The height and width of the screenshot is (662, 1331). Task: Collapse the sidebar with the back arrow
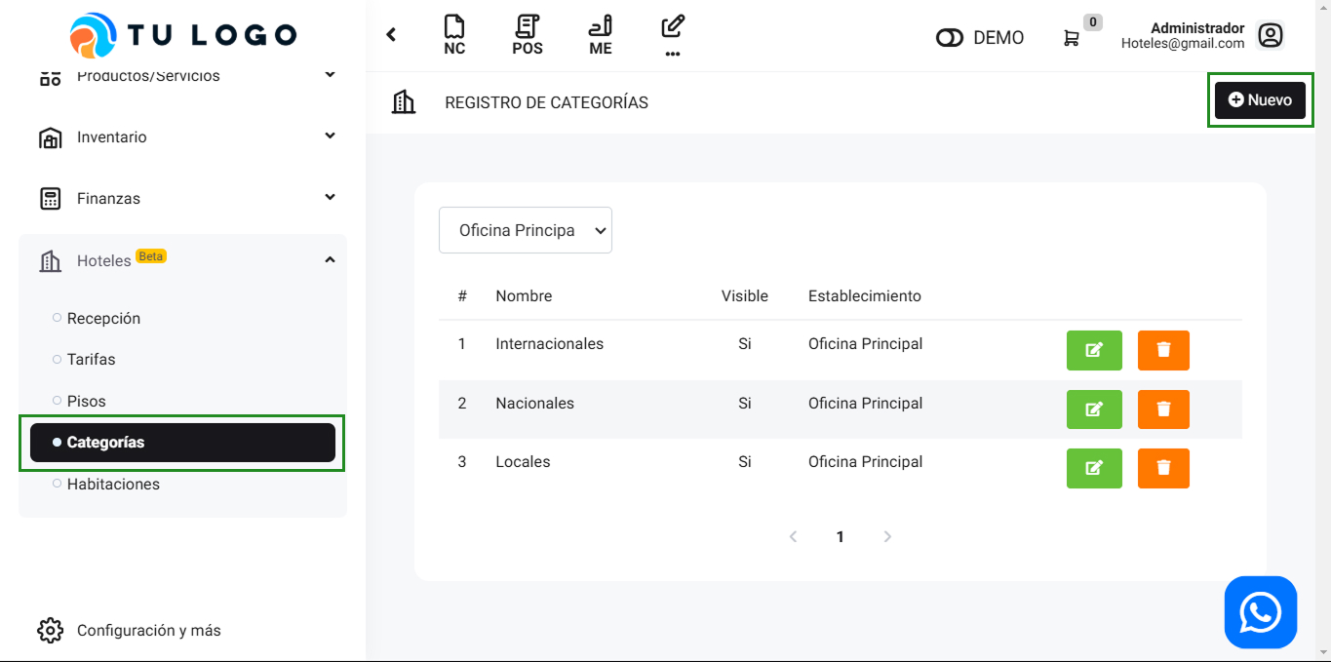(391, 35)
